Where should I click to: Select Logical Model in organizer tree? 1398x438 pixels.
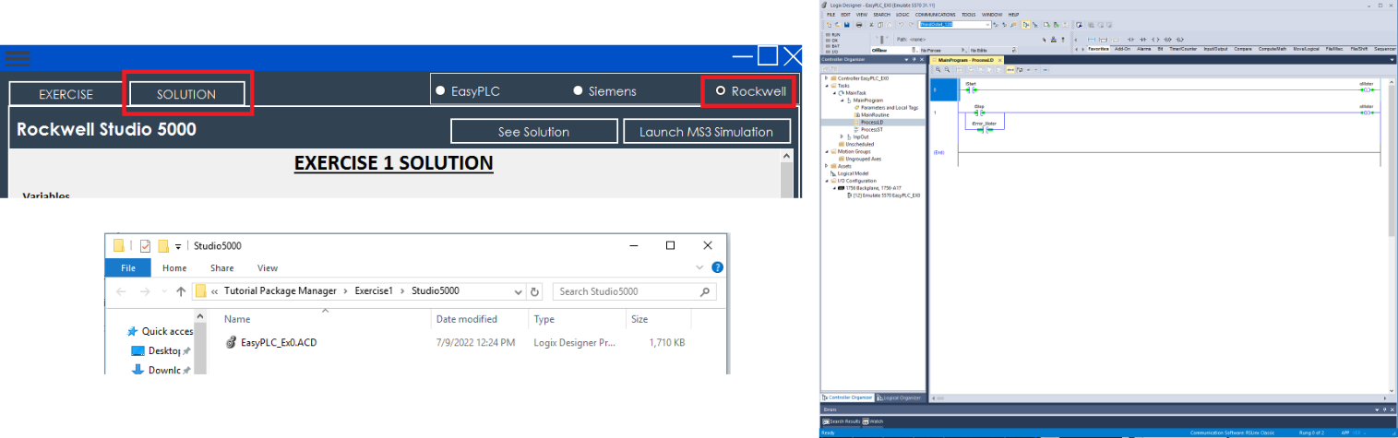(x=851, y=173)
